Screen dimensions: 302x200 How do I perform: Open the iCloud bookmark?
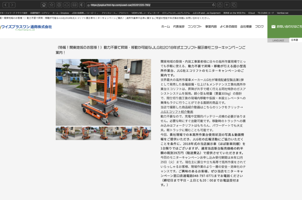pyautogui.click(x=251, y=13)
